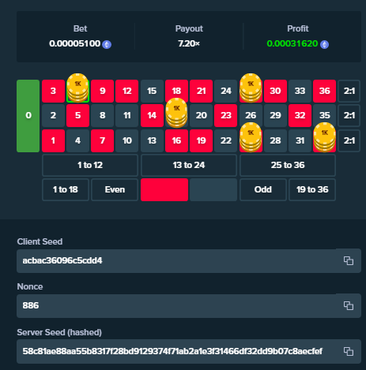Click the chip stack on number 17
This screenshot has width=366, height=370.
point(176,113)
